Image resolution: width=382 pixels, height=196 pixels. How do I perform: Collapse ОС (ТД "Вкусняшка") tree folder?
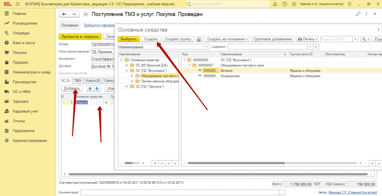[126, 70]
